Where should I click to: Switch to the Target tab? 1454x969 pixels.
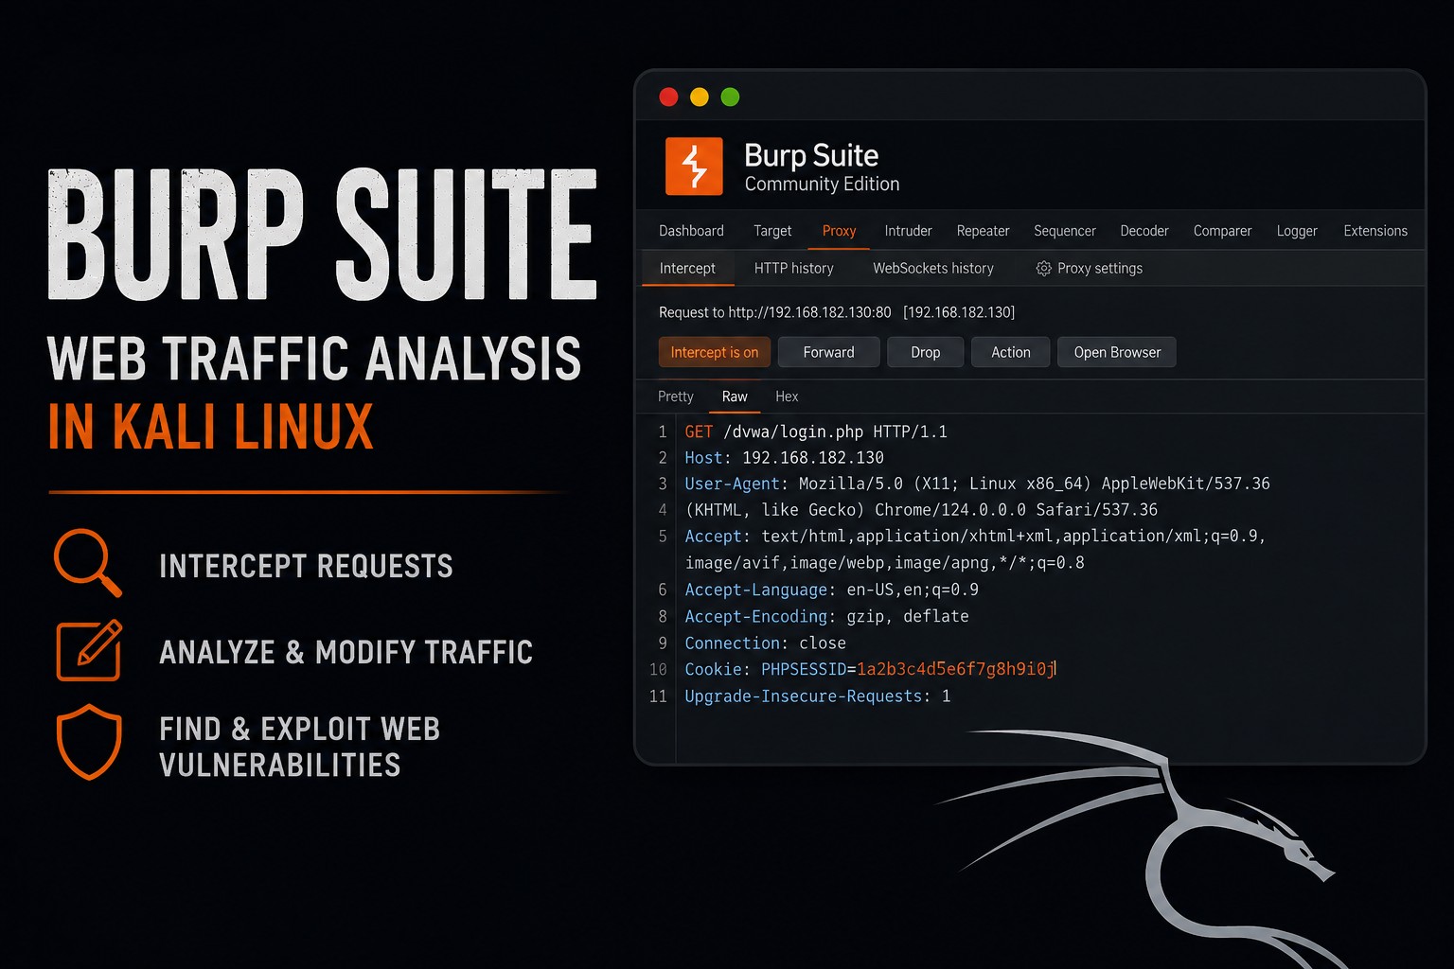click(772, 231)
